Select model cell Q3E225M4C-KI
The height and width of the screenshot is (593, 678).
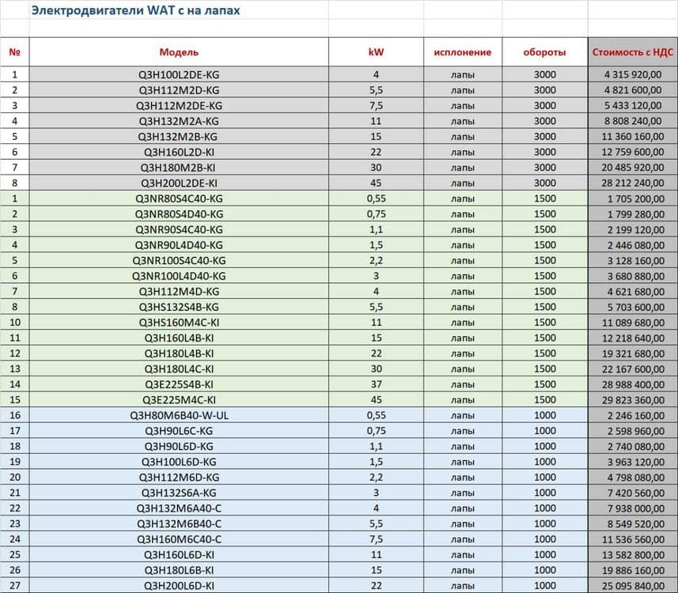coord(179,400)
